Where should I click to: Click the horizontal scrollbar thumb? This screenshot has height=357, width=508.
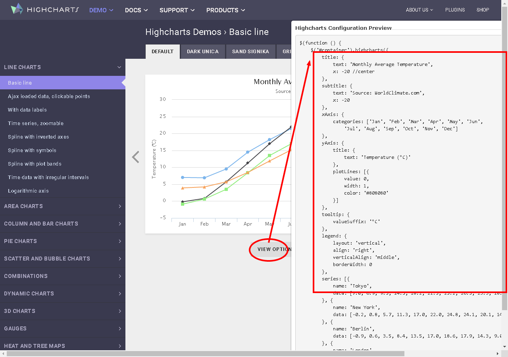click(206, 353)
